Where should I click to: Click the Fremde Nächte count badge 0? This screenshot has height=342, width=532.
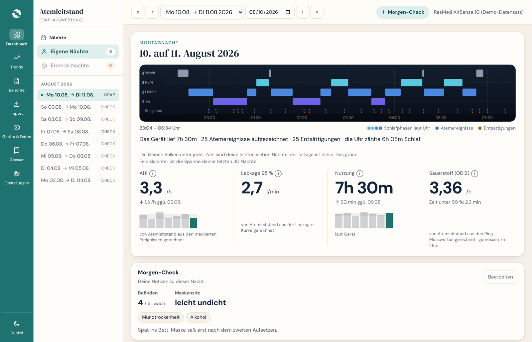pyautogui.click(x=111, y=65)
